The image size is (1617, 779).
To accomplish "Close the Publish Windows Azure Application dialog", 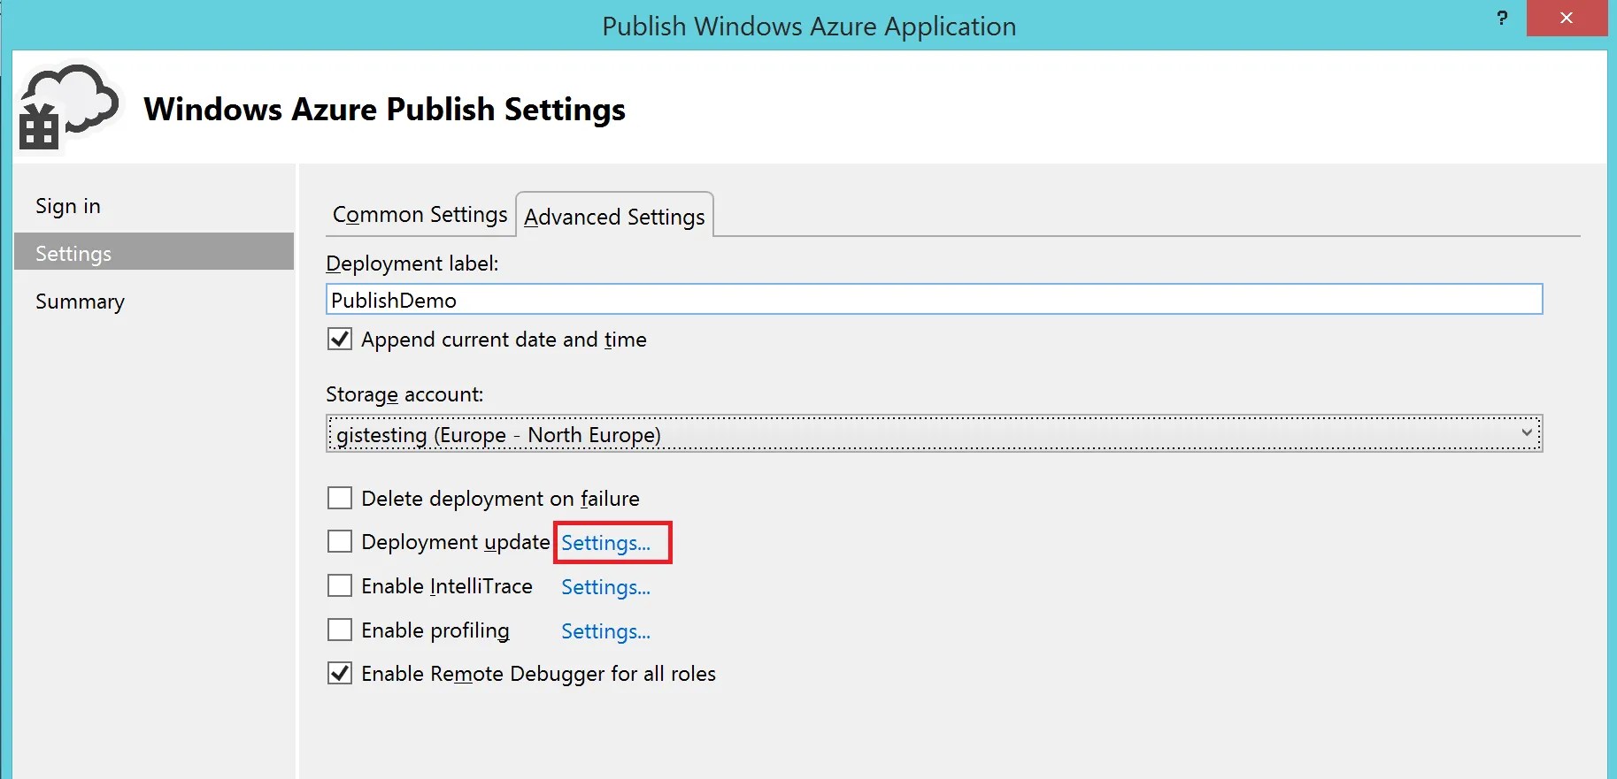I will (x=1567, y=18).
